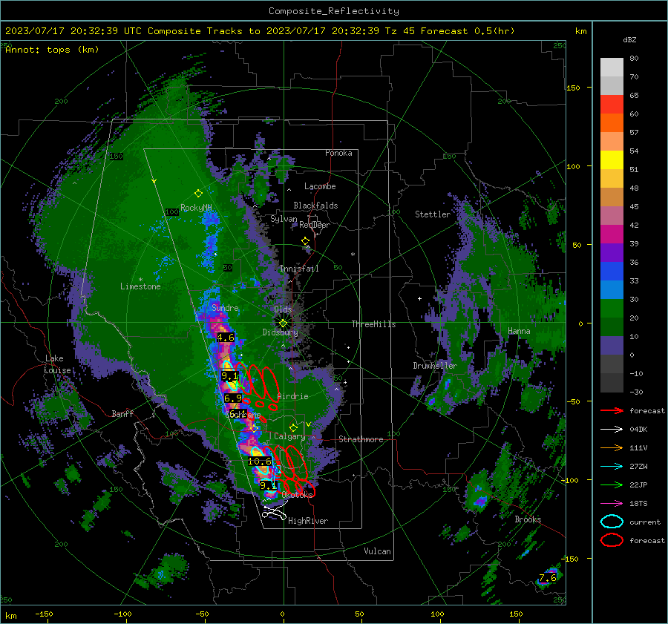Click the Strathmore city label
Image resolution: width=668 pixels, height=624 pixels.
coord(361,439)
